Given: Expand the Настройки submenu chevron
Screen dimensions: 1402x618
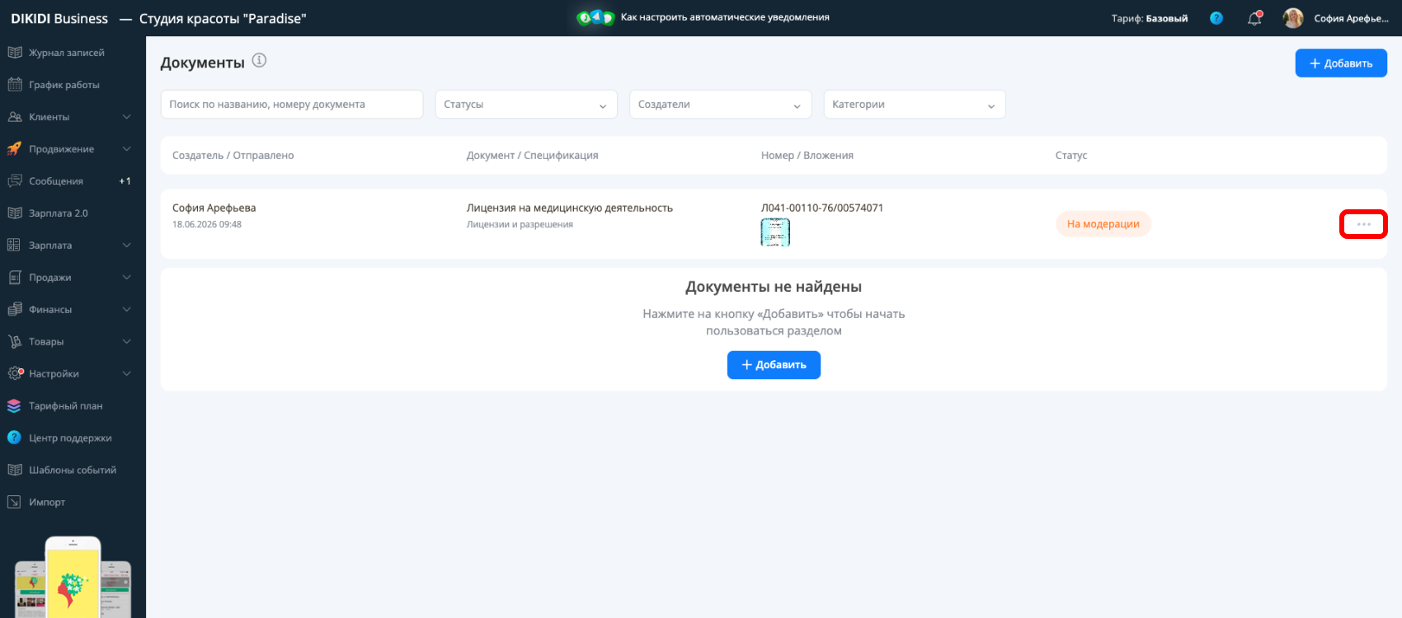Looking at the screenshot, I should 127,374.
